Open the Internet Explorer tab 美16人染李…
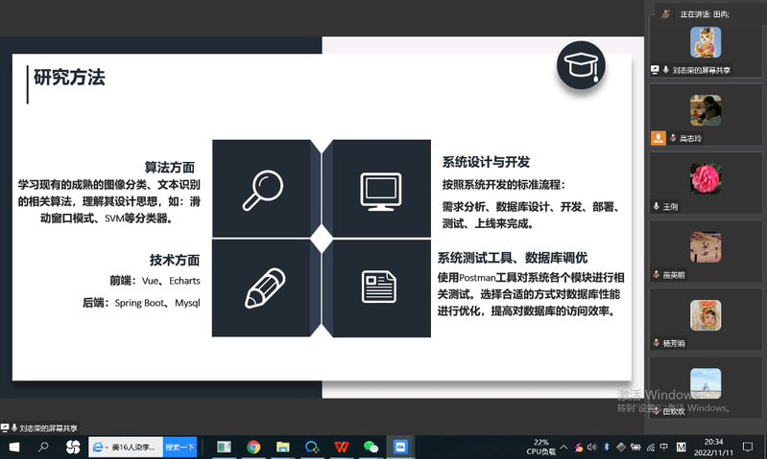Image resolution: width=767 pixels, height=459 pixels. pos(126,447)
